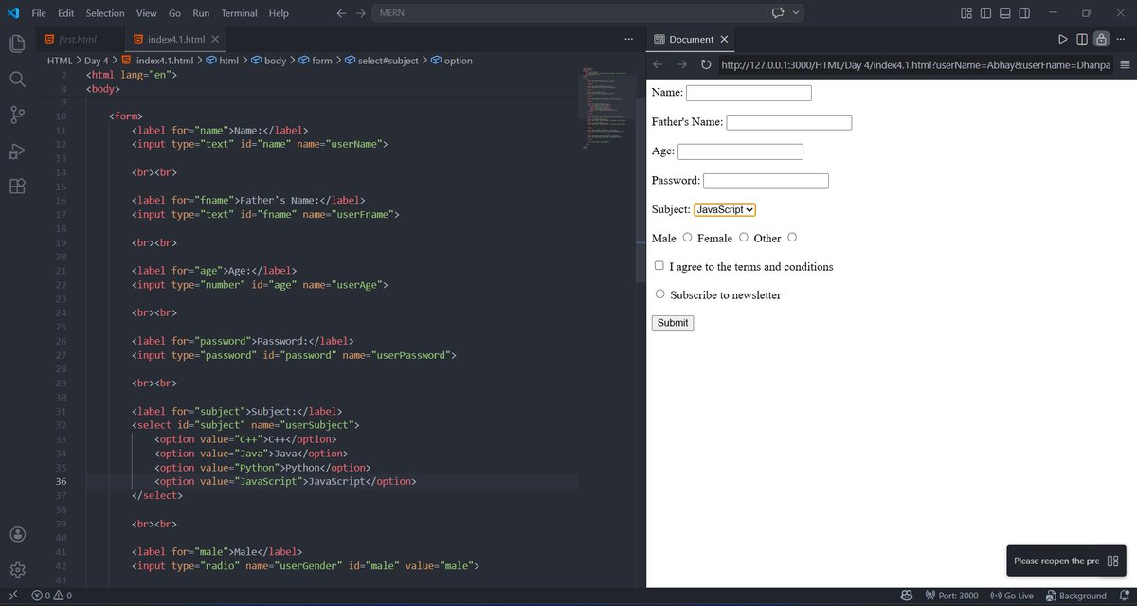Open more actions for the preview group

(x=1121, y=39)
